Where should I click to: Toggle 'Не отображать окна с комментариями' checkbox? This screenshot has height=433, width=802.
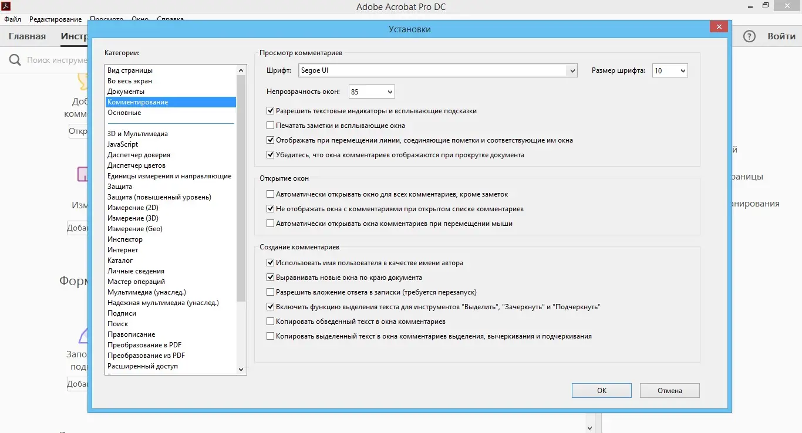[x=271, y=209]
